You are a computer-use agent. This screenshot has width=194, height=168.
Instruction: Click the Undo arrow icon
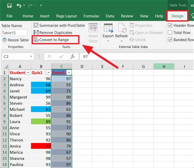tap(19, 6)
